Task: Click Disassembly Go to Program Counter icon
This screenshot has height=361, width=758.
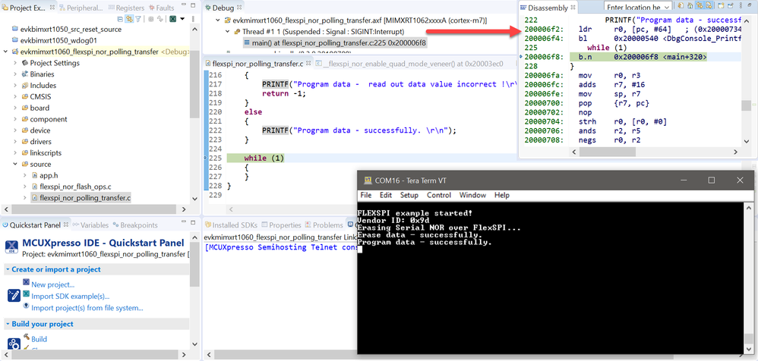Action: click(690, 5)
